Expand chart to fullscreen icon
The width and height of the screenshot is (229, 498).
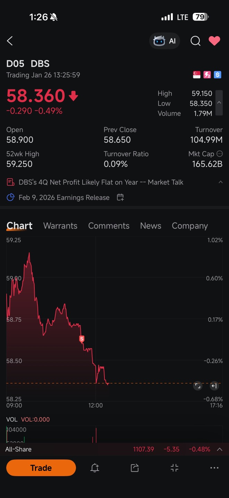[198, 386]
